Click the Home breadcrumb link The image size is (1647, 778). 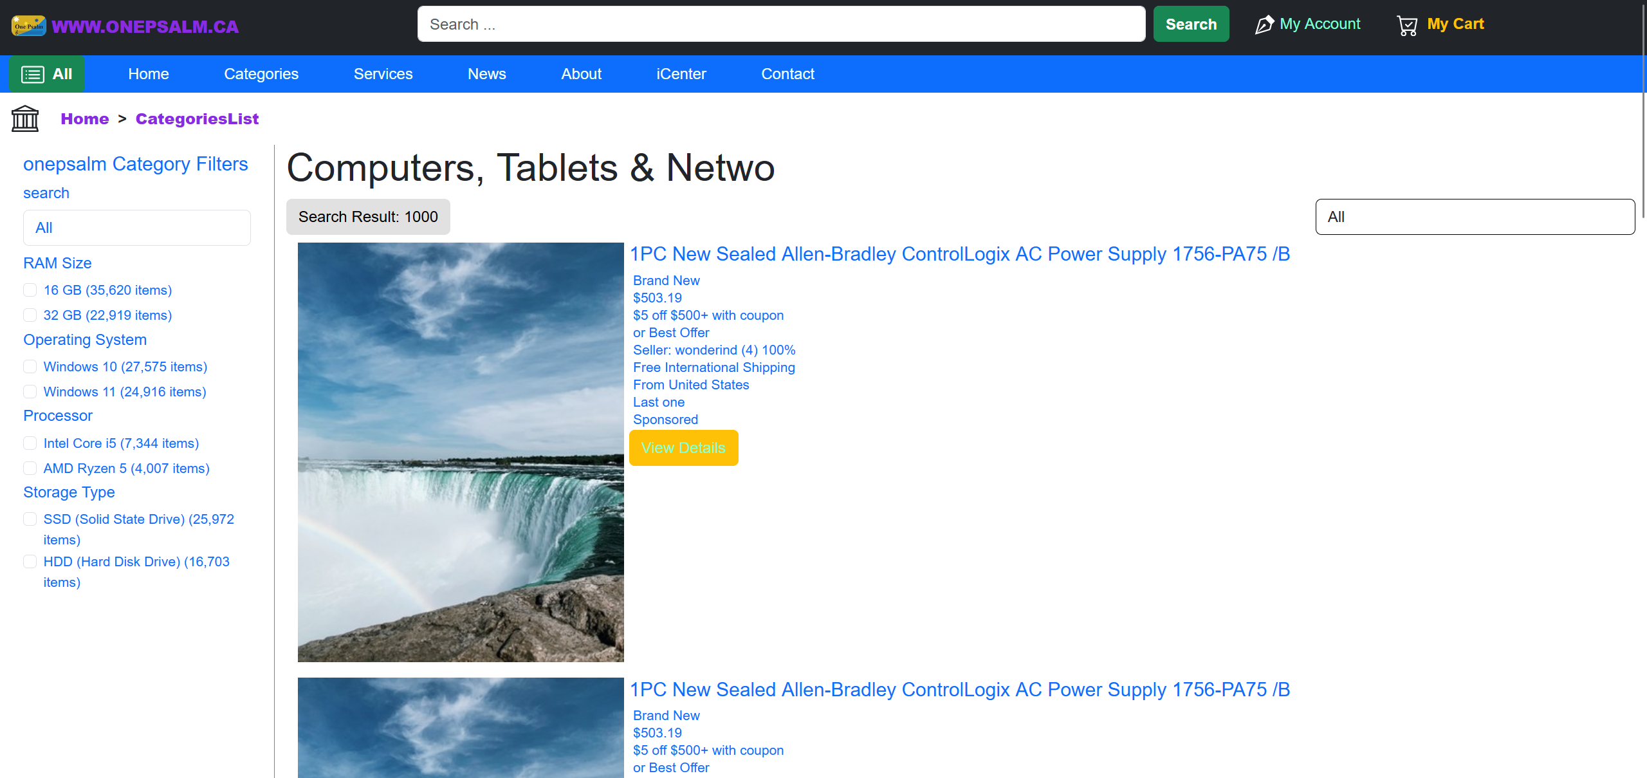tap(85, 119)
